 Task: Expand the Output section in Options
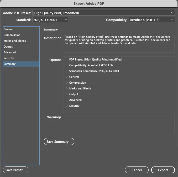tap(67, 94)
